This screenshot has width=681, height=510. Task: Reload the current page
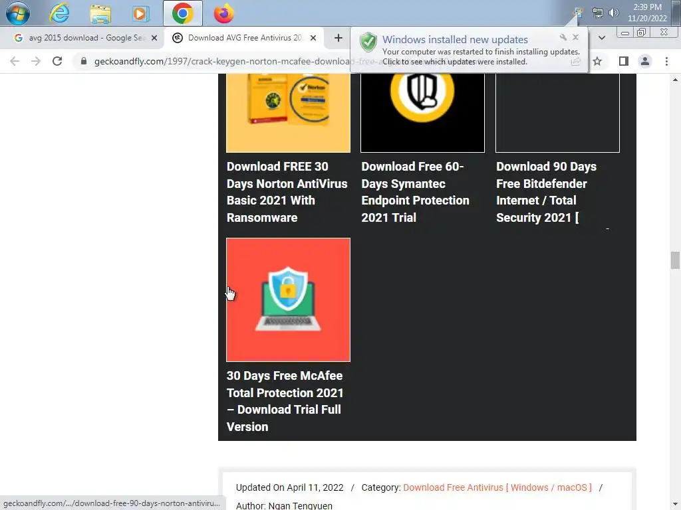click(57, 61)
